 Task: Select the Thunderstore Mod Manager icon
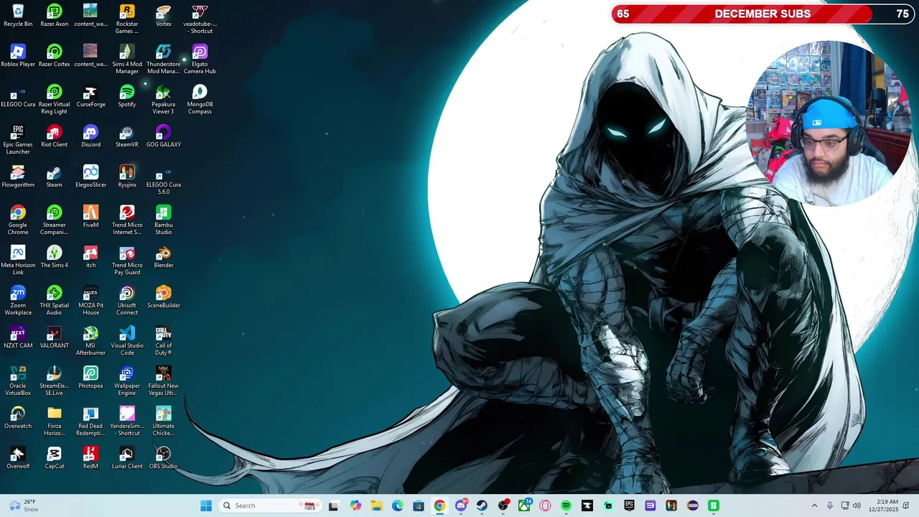pyautogui.click(x=164, y=60)
